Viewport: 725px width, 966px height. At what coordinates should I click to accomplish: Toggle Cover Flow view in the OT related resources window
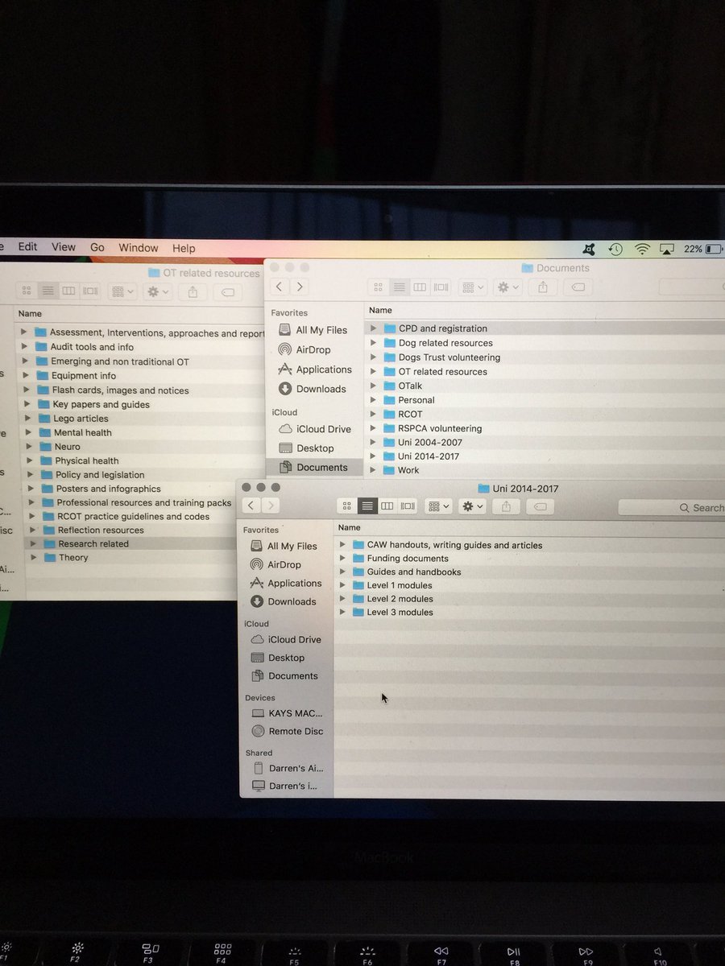(89, 291)
